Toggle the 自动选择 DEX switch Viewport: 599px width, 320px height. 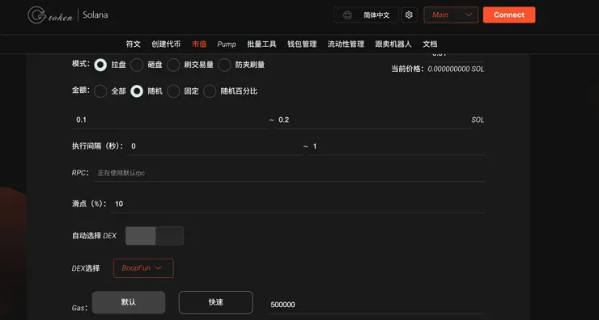[155, 236]
